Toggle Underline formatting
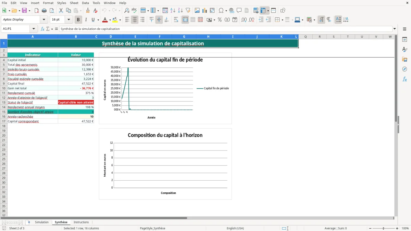Viewport: 411px width, 231px height. coord(93,20)
